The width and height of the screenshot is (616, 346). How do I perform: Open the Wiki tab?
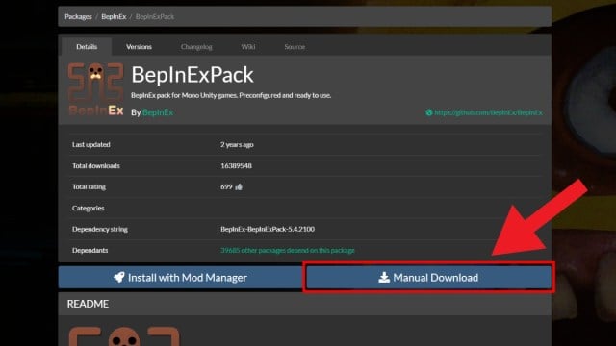tap(248, 47)
